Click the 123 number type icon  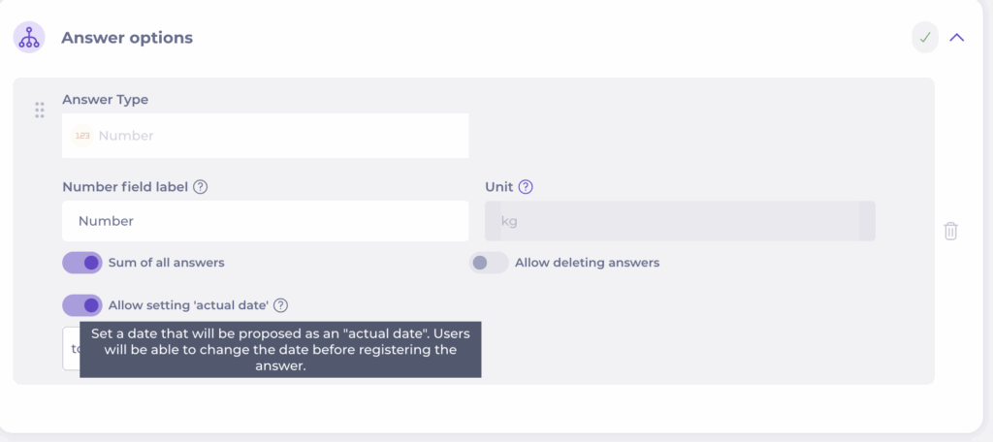(82, 136)
